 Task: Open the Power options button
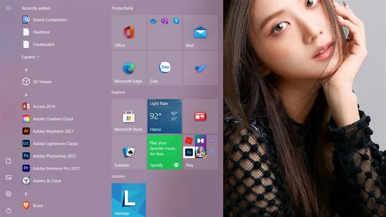8,210
